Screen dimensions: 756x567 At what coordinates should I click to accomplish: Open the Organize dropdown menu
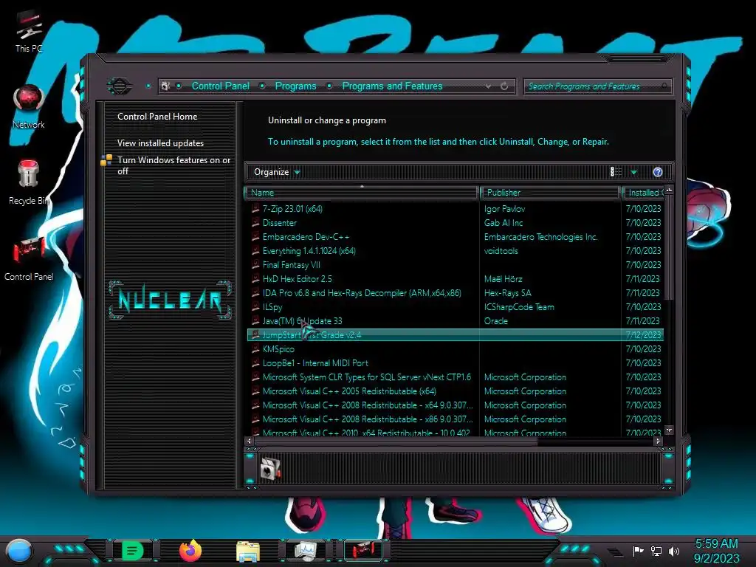276,172
